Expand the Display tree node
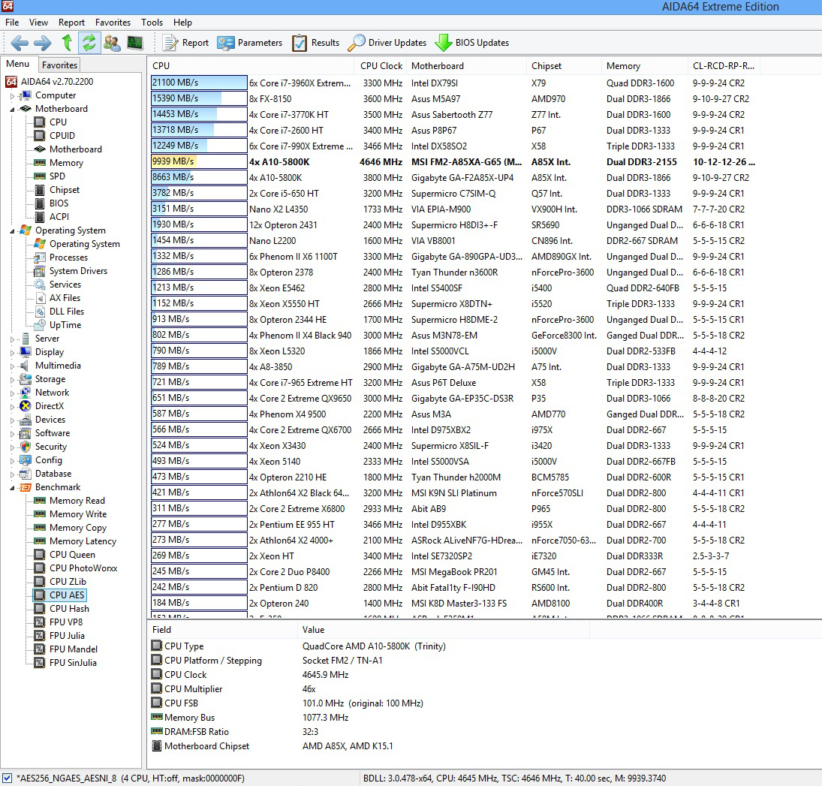 (x=13, y=352)
